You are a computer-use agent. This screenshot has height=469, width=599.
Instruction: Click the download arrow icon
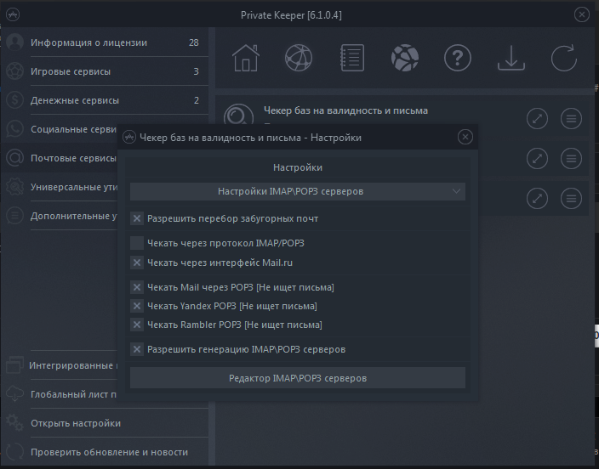point(511,58)
